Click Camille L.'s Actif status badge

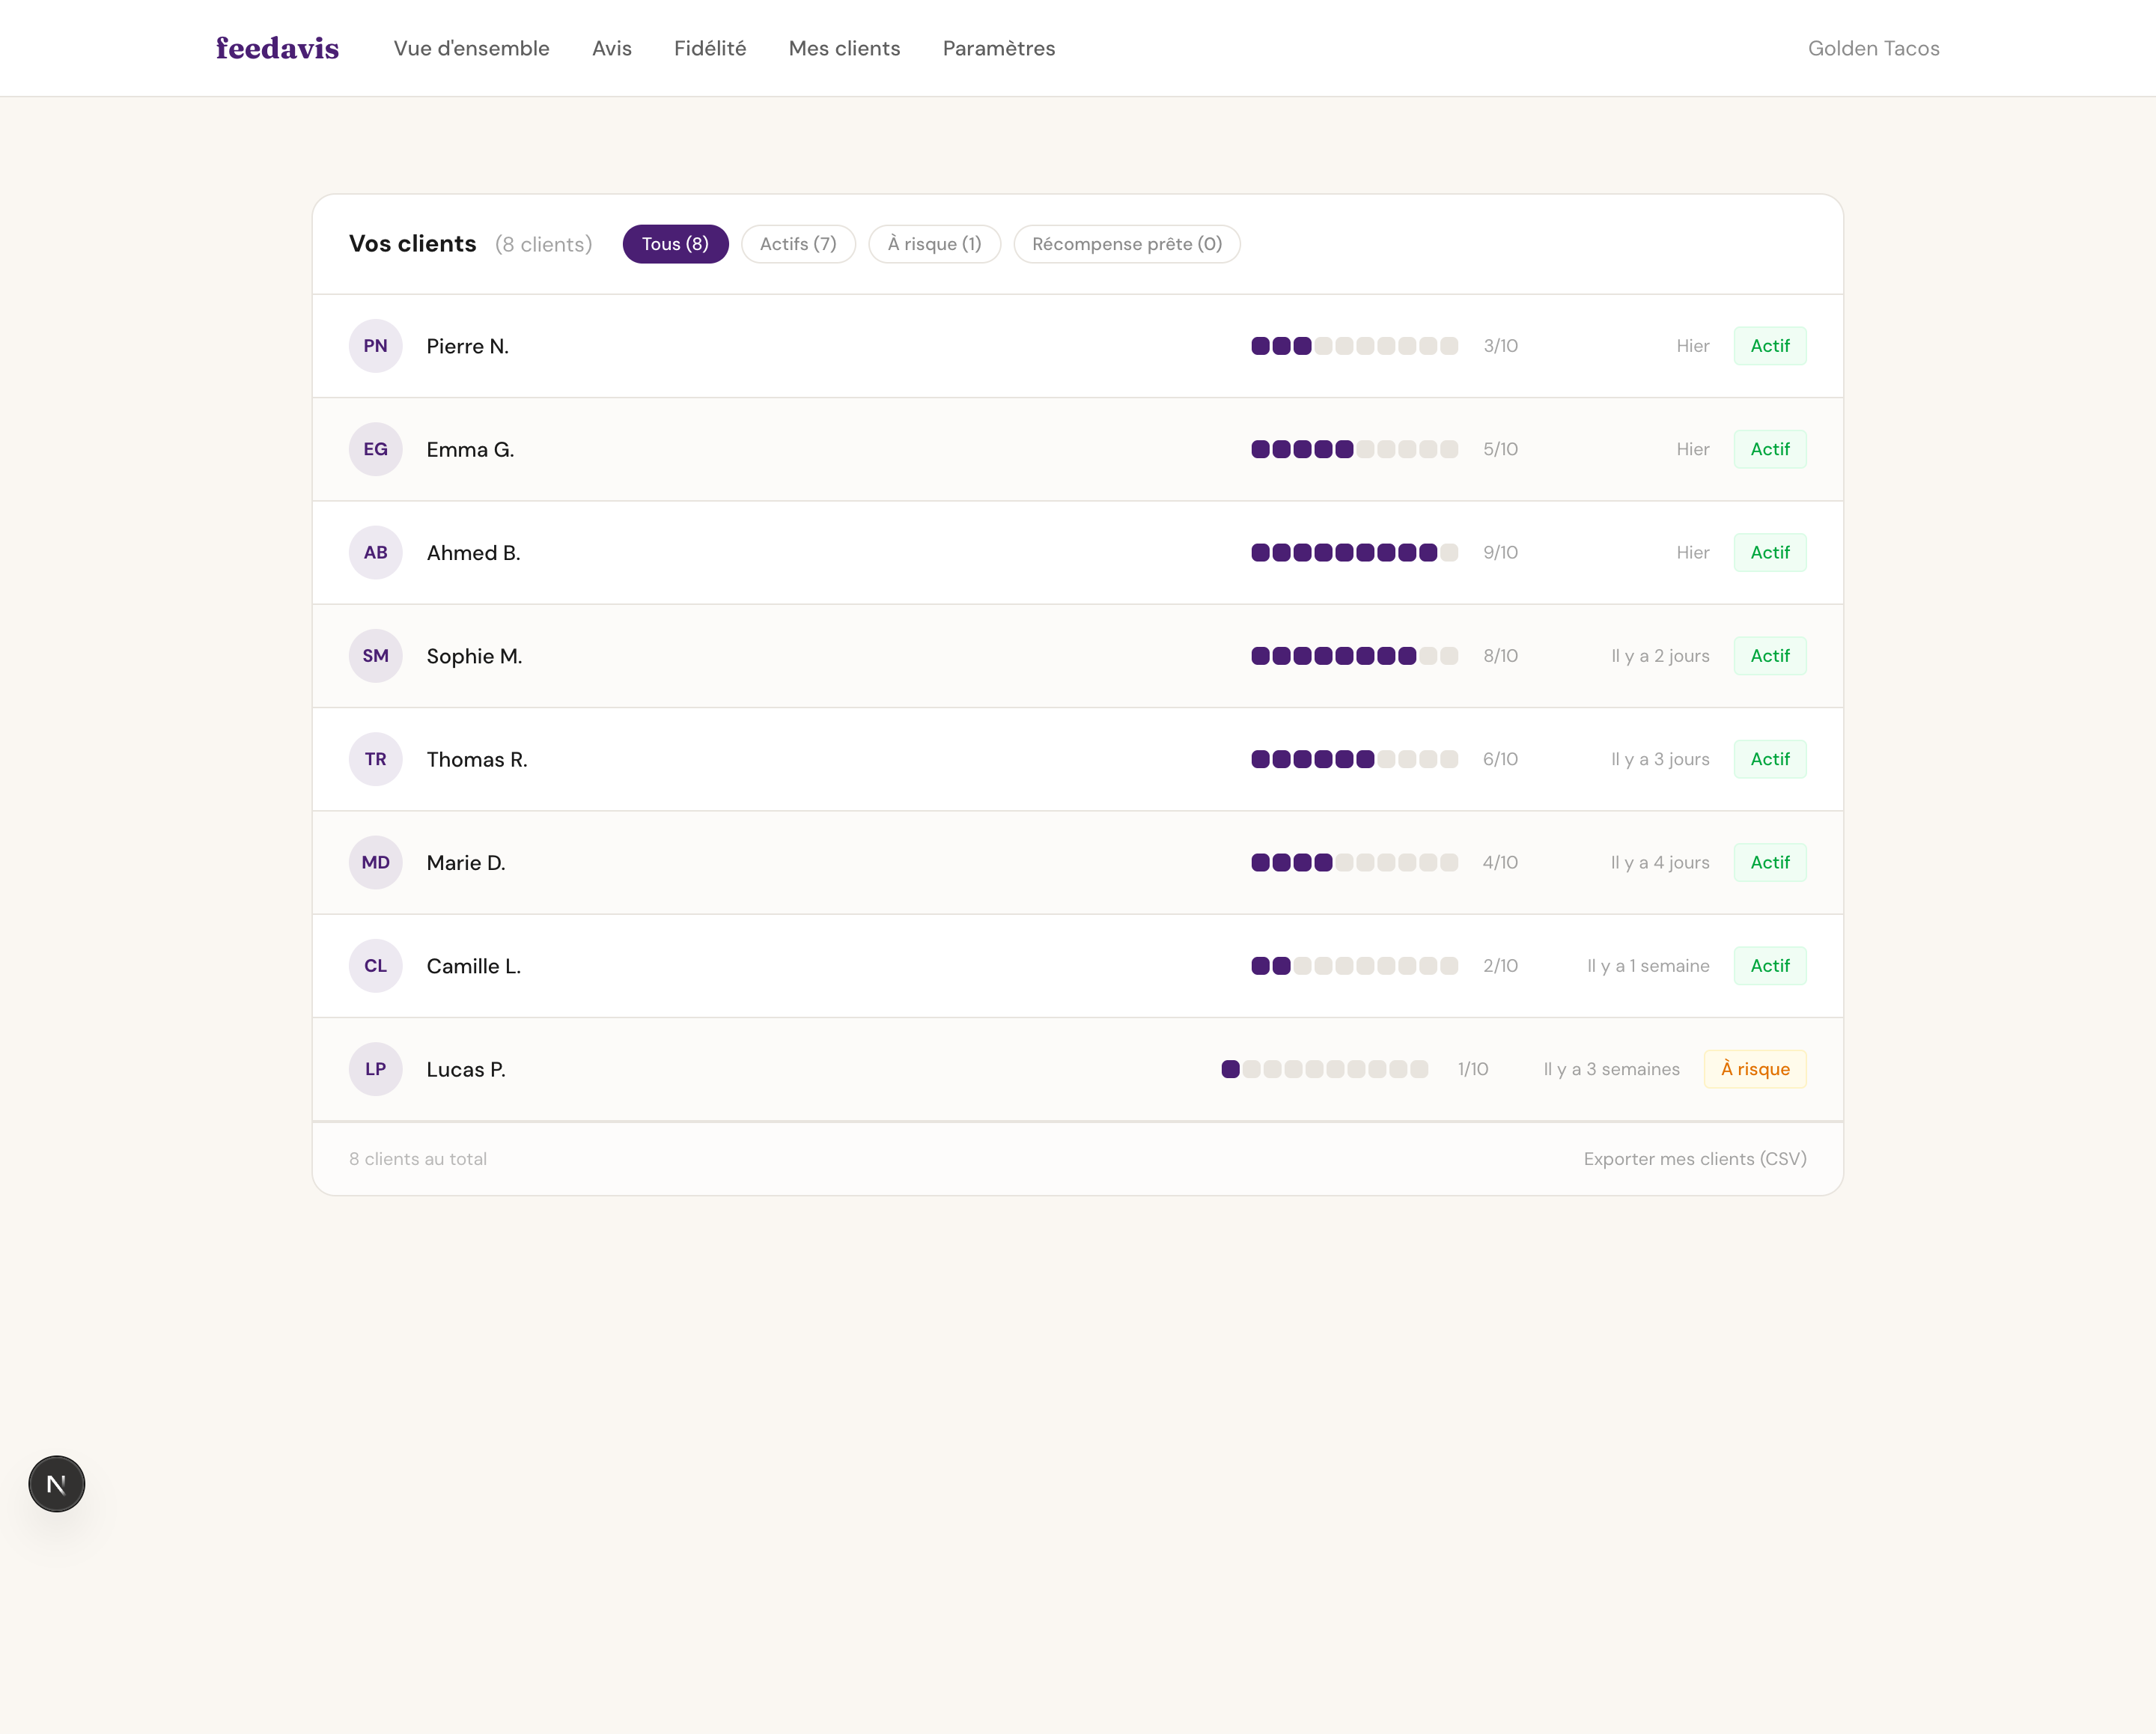pyautogui.click(x=1770, y=966)
